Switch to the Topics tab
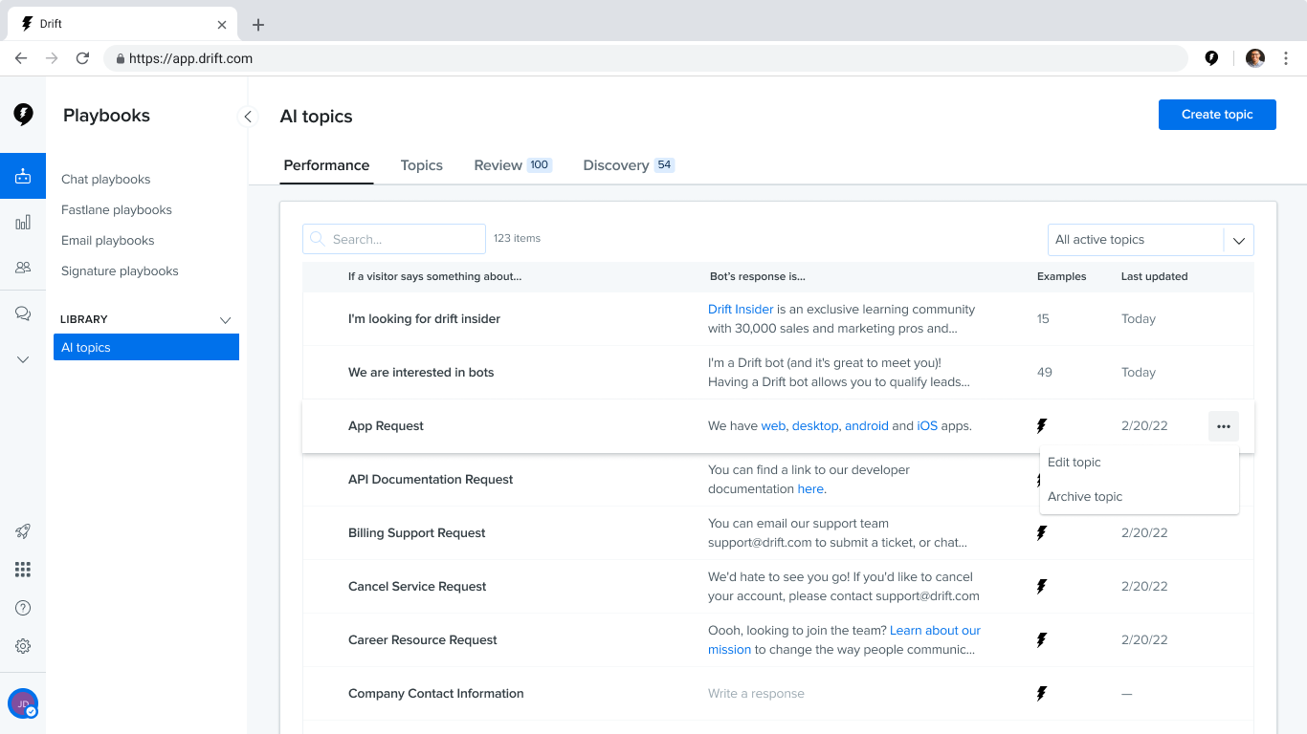This screenshot has width=1307, height=734. pyautogui.click(x=422, y=165)
